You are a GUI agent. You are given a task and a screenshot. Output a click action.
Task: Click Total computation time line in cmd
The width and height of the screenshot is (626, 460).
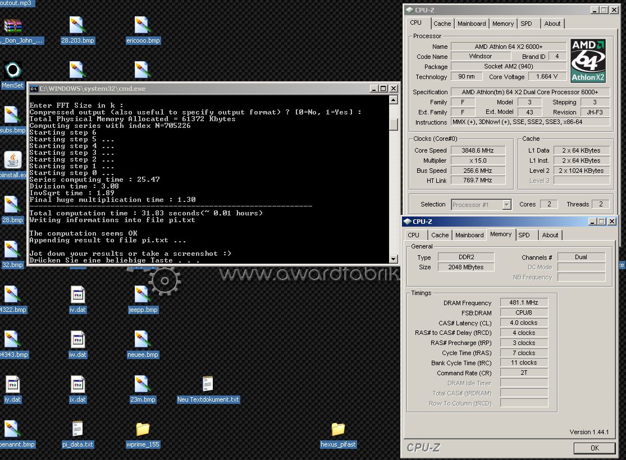pos(146,213)
